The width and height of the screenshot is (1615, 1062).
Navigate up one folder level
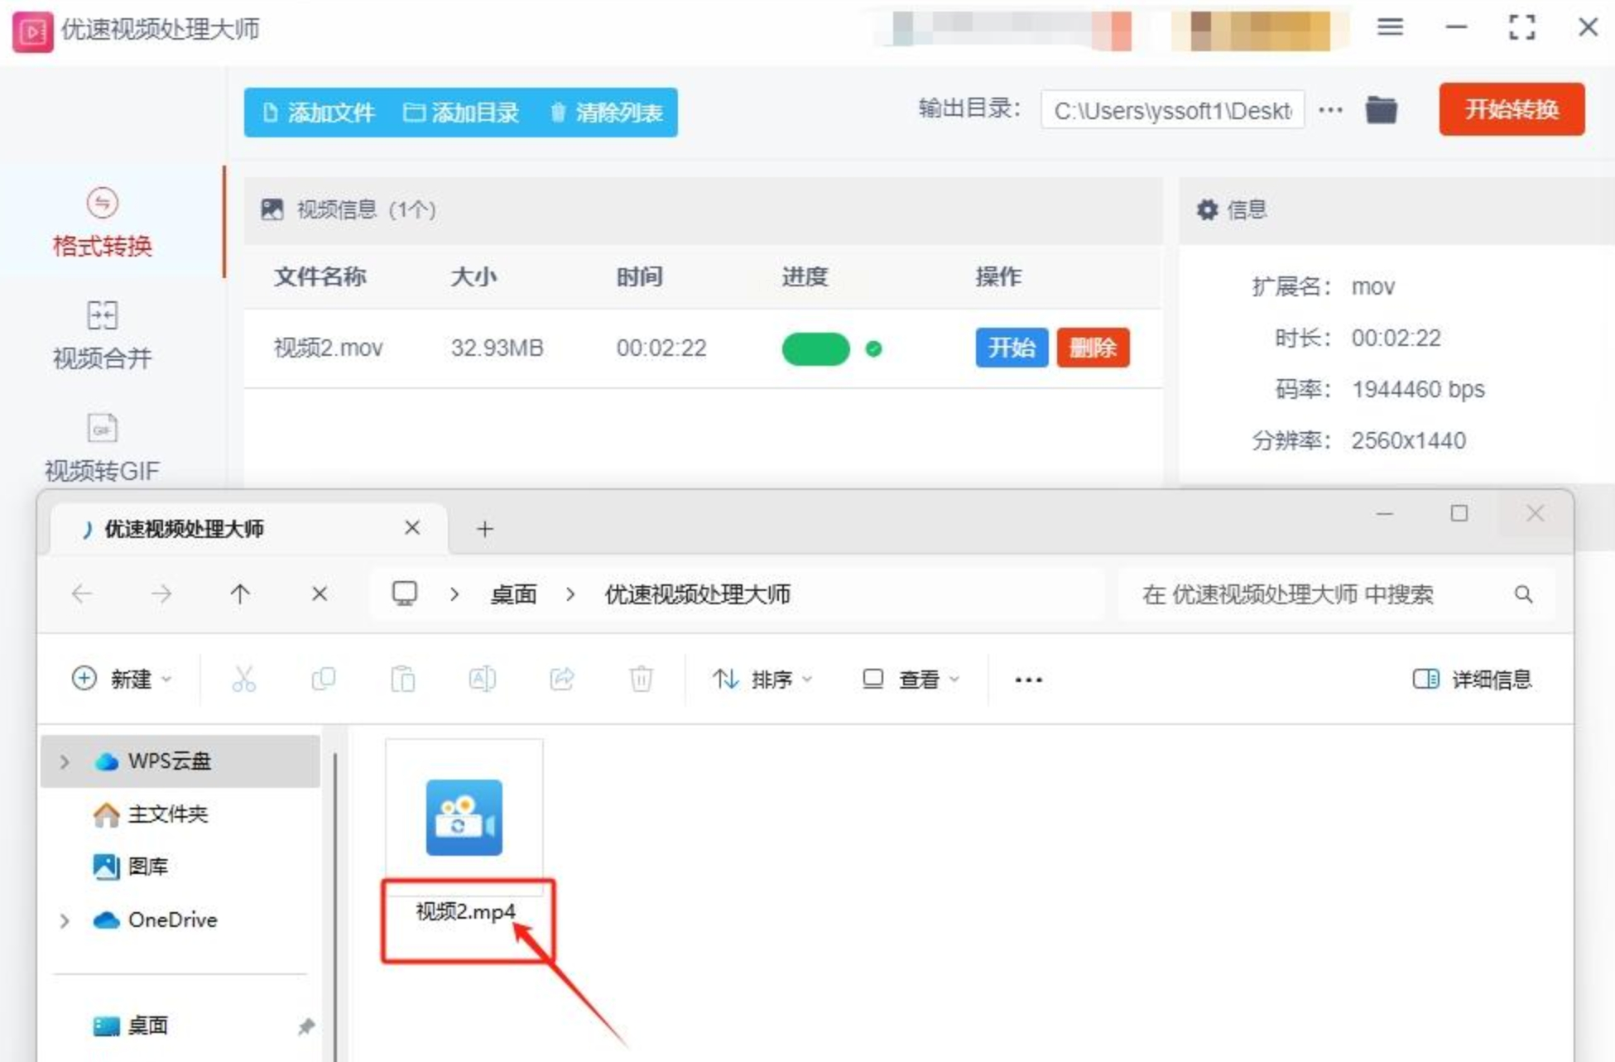pos(240,593)
